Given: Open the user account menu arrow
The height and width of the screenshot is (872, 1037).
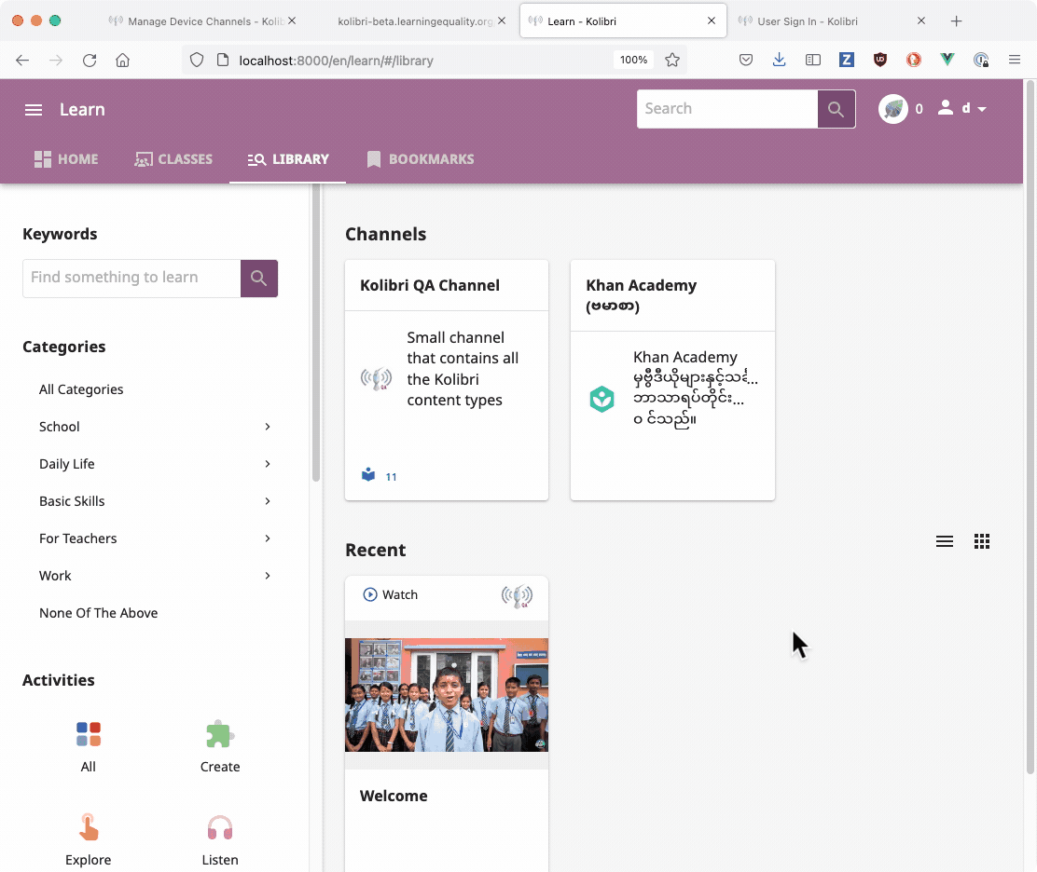Looking at the screenshot, I should coord(982,109).
